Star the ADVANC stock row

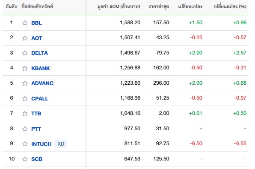[x=25, y=83]
